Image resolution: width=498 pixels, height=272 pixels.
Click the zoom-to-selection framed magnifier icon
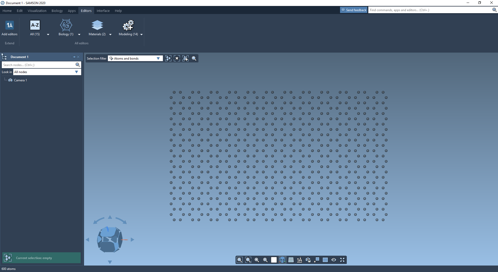tap(248, 260)
